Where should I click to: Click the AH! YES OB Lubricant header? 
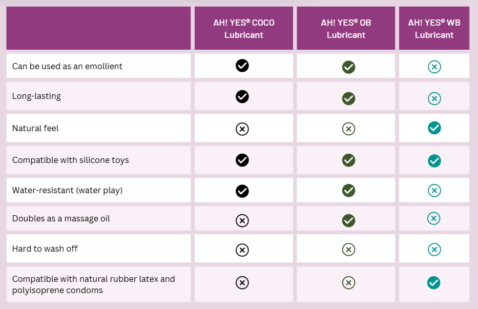point(346,29)
